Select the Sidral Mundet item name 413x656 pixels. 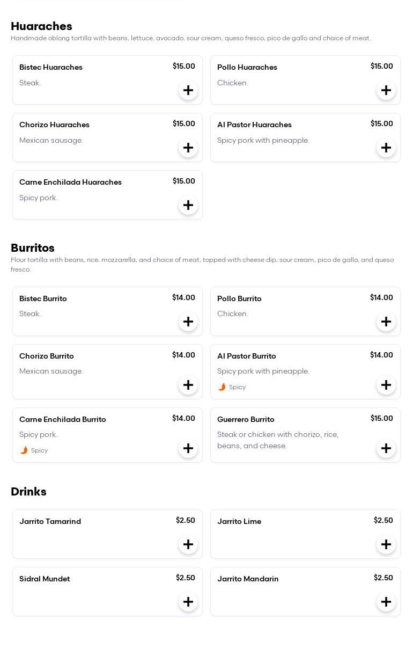(45, 579)
